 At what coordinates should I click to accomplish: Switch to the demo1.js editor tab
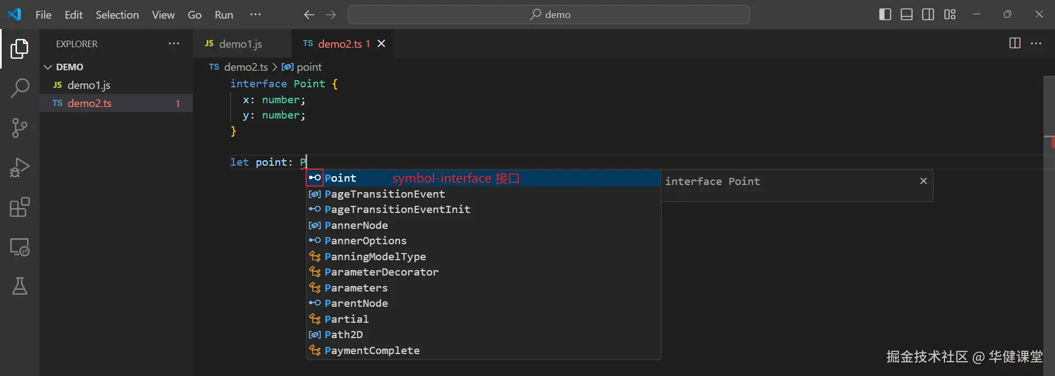click(240, 44)
